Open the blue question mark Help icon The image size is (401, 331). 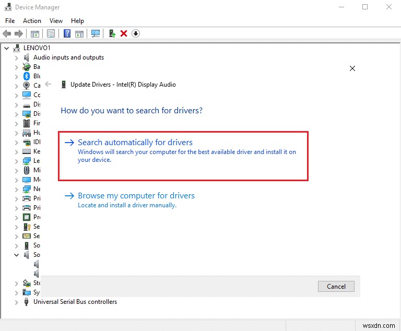pos(67,33)
